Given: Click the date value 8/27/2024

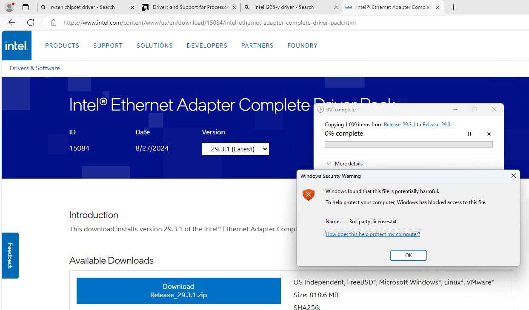Looking at the screenshot, I should (152, 148).
